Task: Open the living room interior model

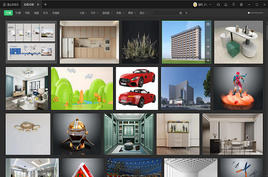Action: (x=27, y=88)
